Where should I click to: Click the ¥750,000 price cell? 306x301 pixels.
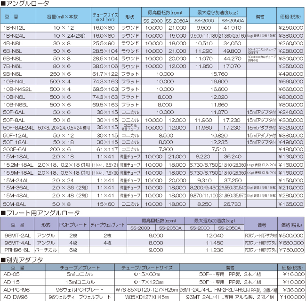tap(291, 250)
